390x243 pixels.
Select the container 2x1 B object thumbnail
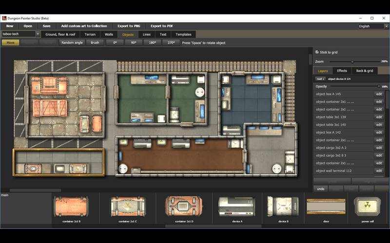pyautogui.click(x=71, y=207)
